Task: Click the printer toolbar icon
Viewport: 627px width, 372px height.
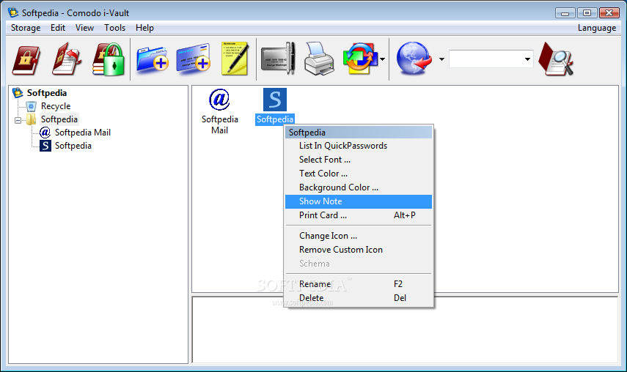Action: point(319,59)
